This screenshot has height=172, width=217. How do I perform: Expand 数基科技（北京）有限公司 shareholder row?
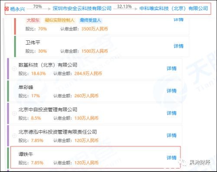14,69
